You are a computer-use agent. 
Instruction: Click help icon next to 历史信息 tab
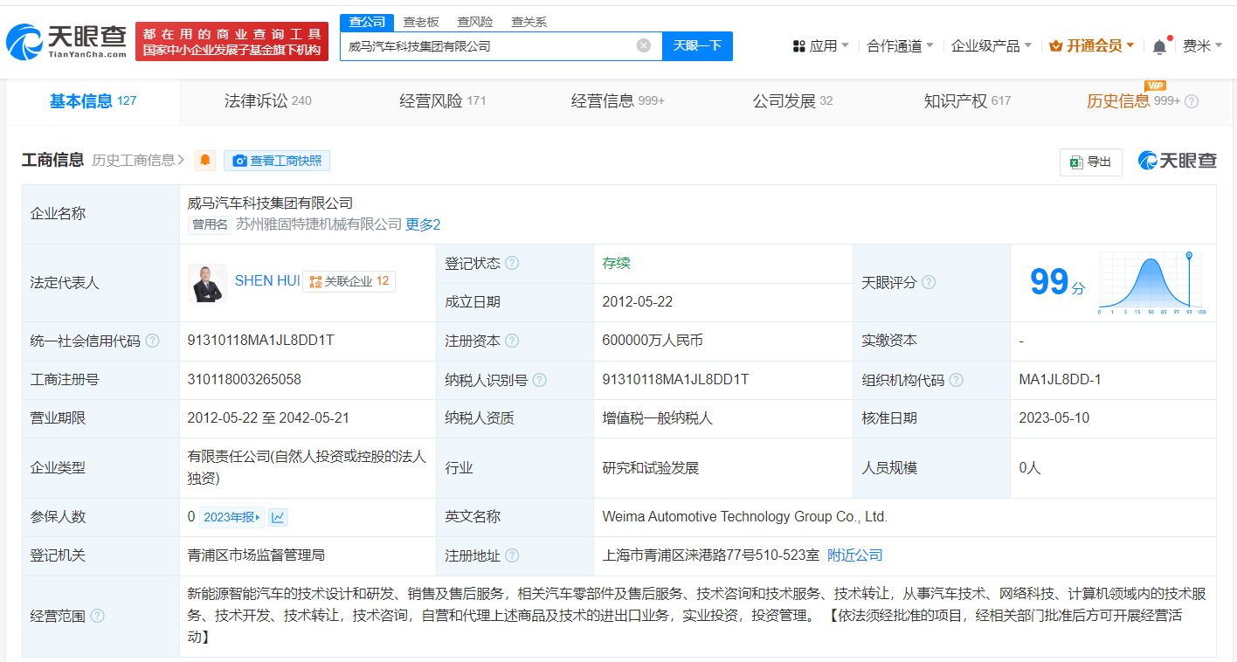click(x=1192, y=101)
